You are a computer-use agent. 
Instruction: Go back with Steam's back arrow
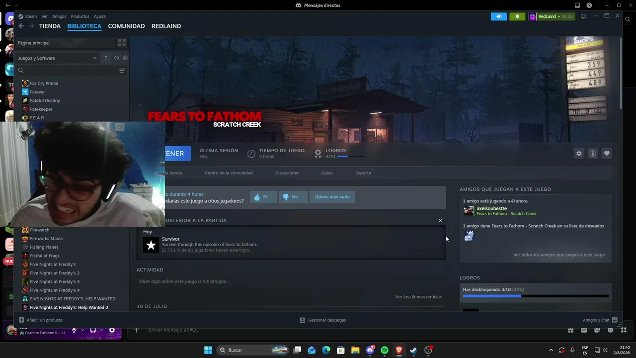21,26
